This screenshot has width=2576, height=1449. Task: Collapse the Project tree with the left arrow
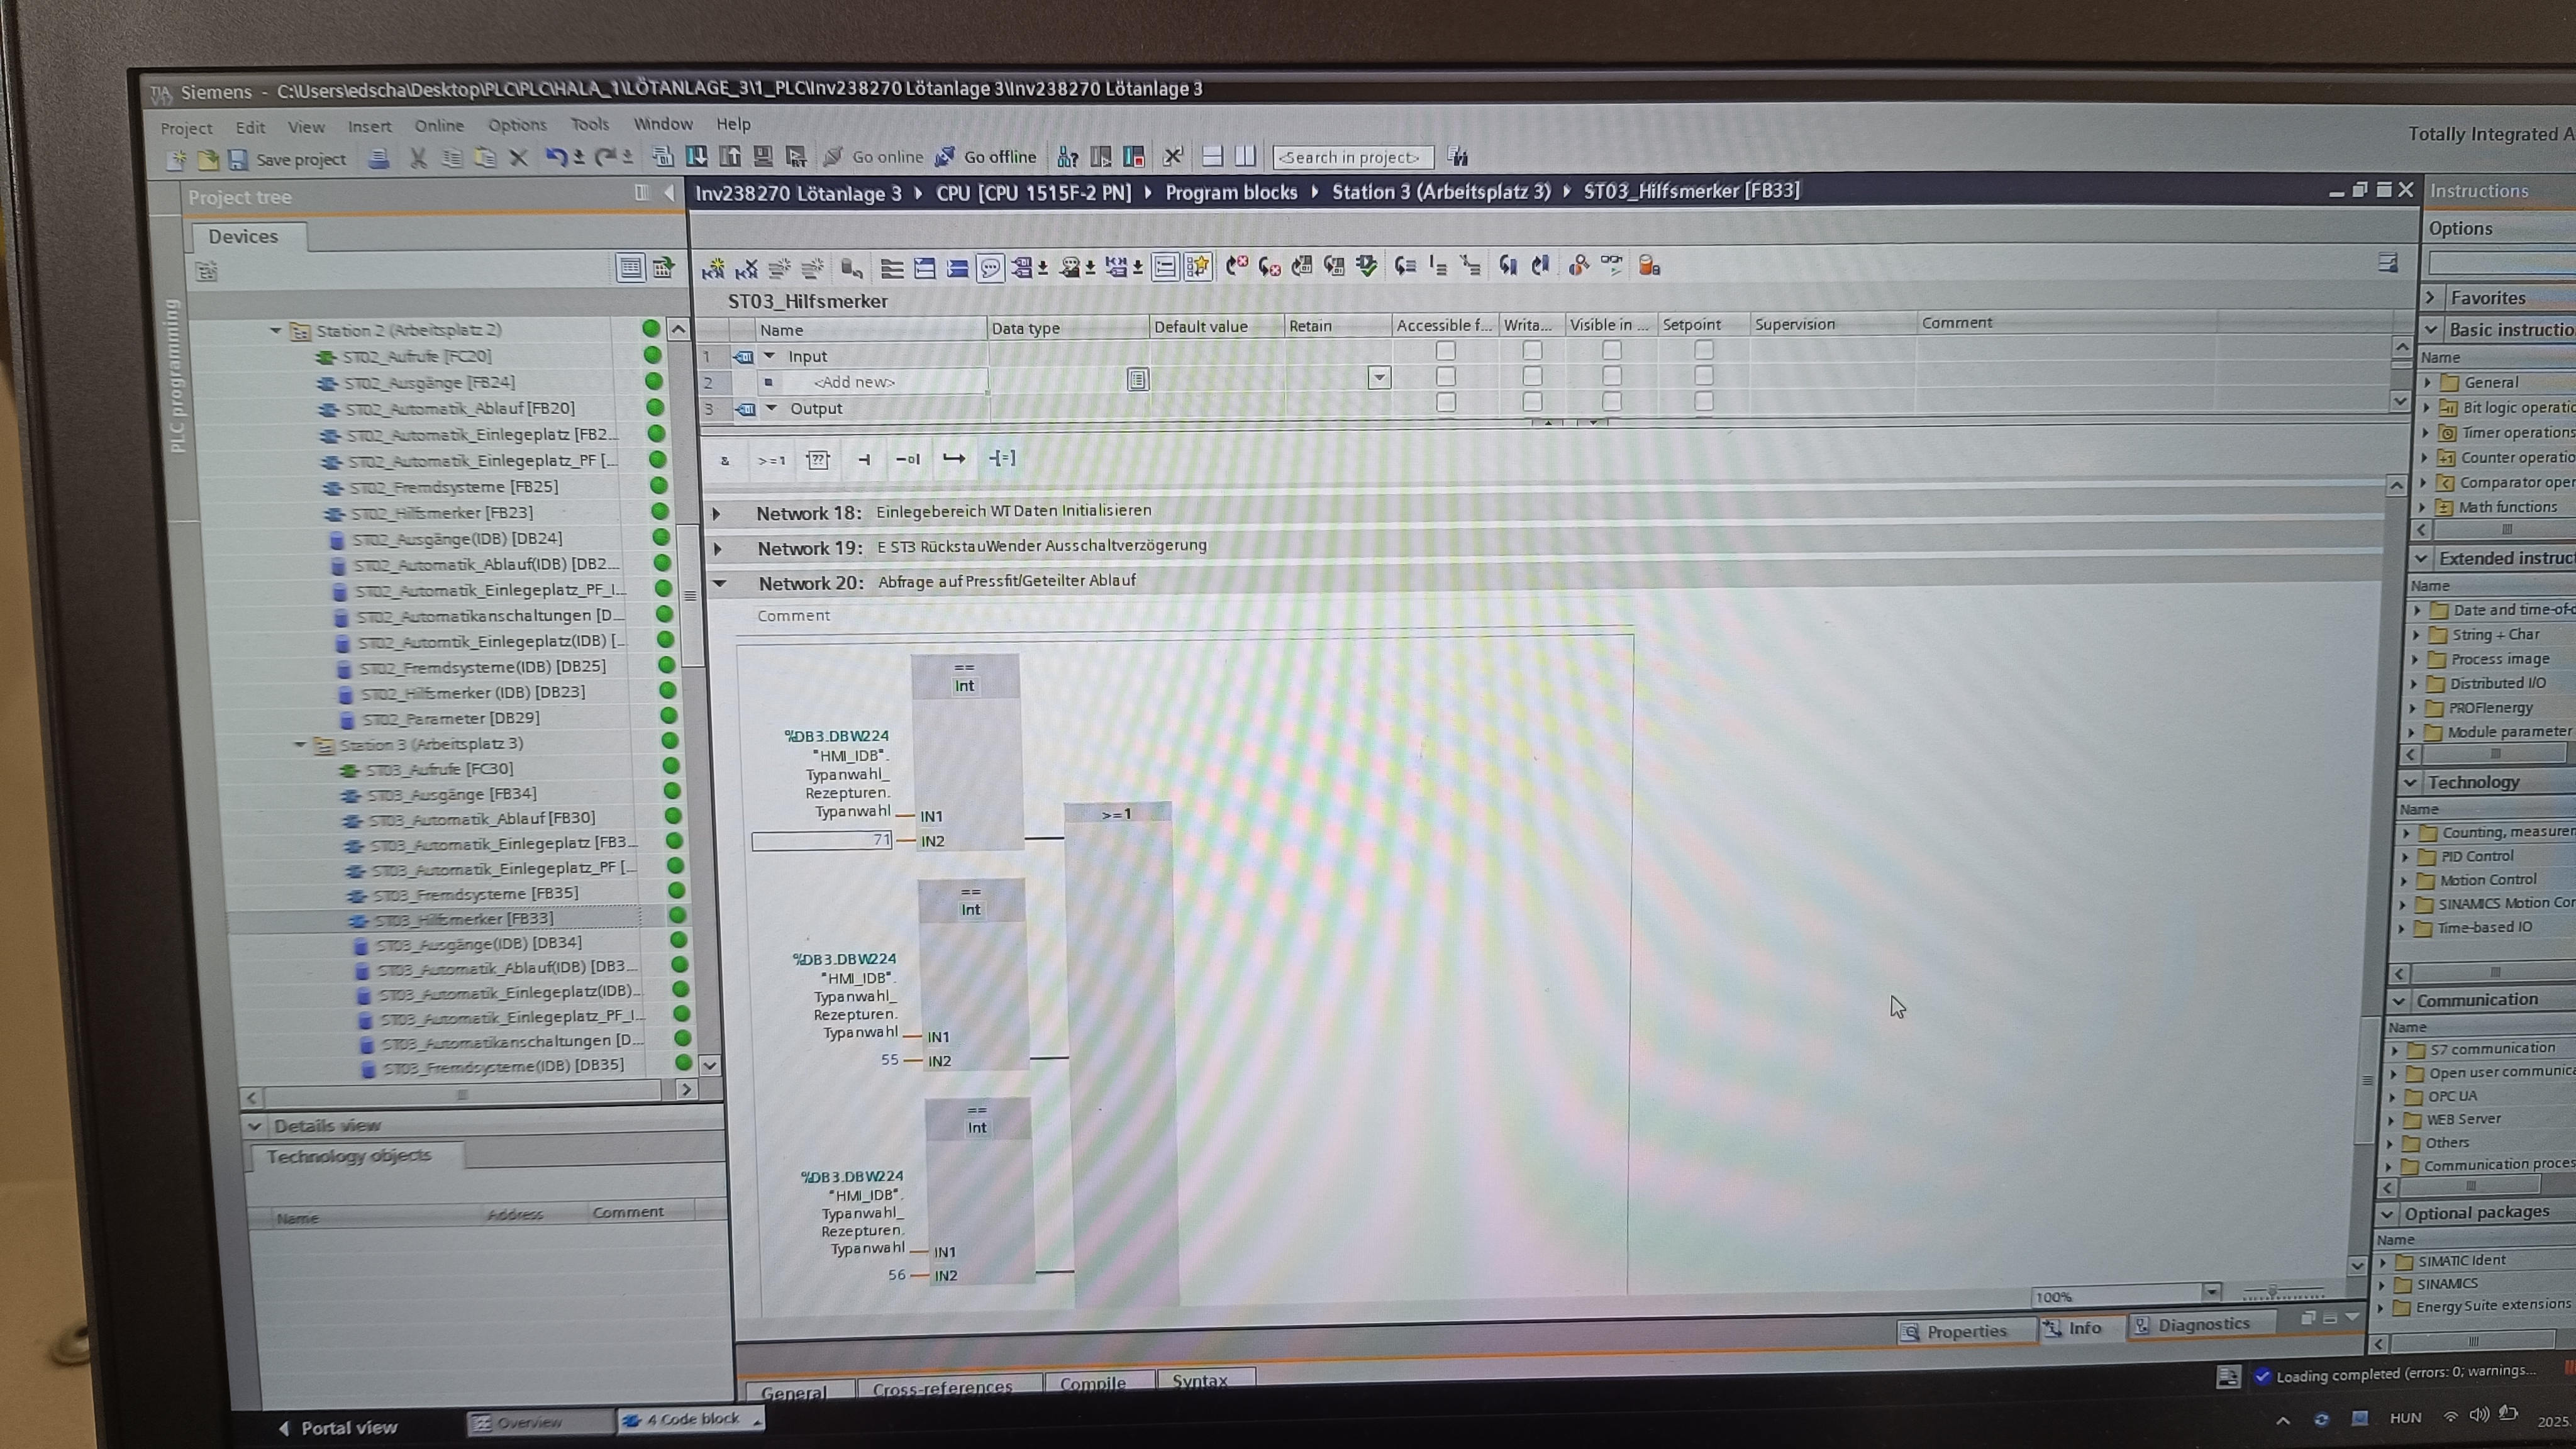pos(669,193)
